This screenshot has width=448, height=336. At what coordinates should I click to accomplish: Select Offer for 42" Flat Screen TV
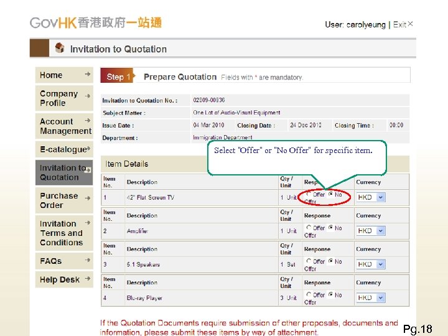point(309,194)
